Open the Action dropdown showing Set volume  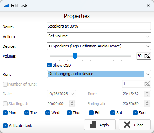tap(99, 36)
